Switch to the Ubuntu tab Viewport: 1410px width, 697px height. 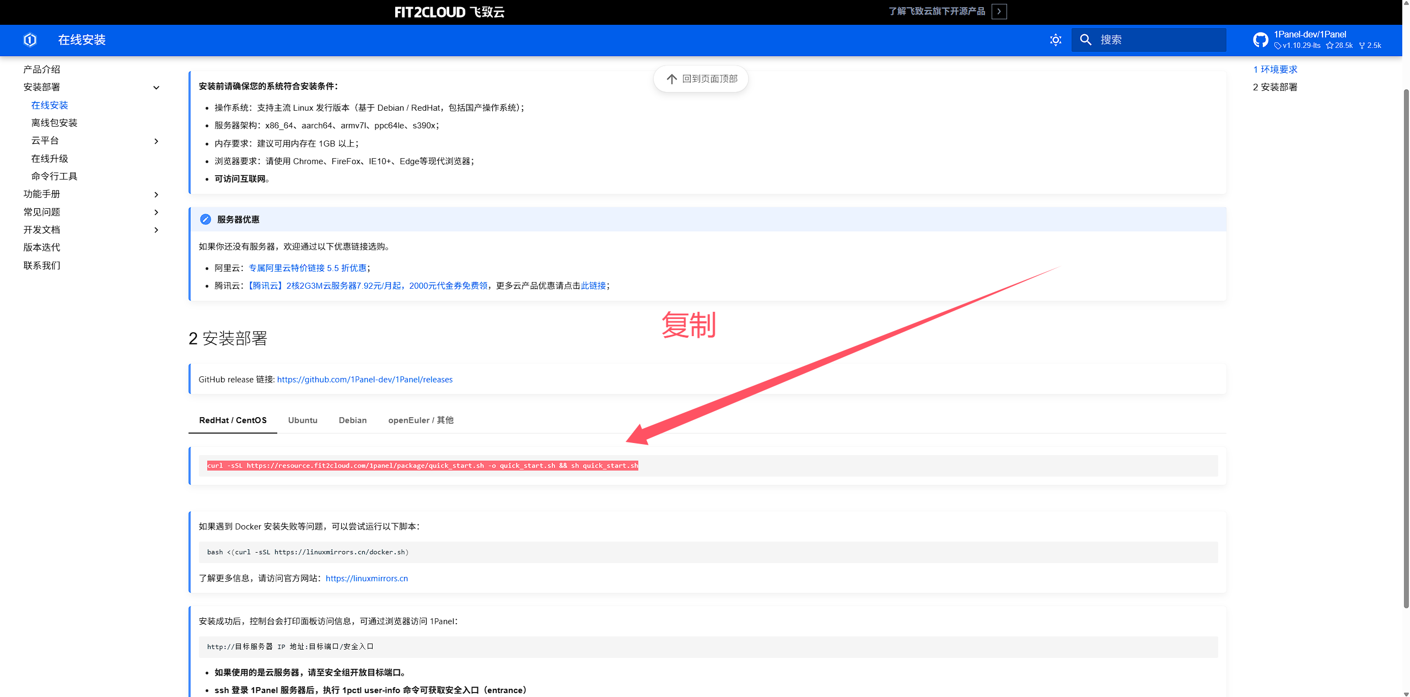(303, 420)
